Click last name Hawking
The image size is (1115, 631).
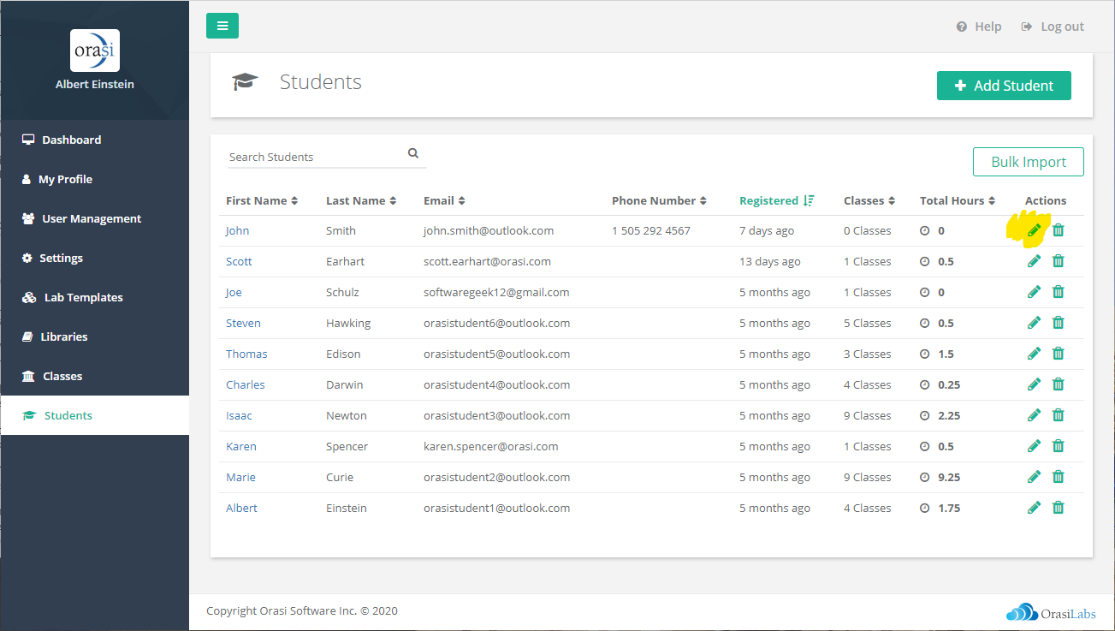348,323
